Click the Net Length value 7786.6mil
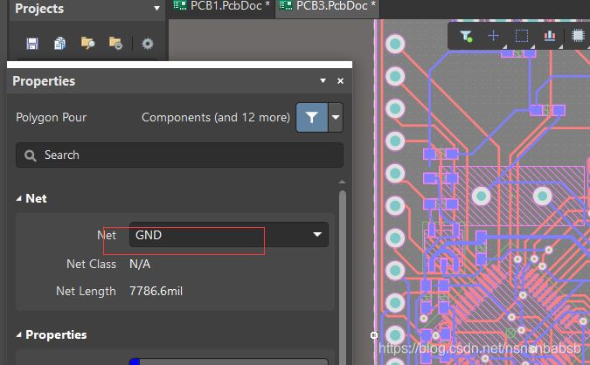This screenshot has width=590, height=365. pos(156,292)
